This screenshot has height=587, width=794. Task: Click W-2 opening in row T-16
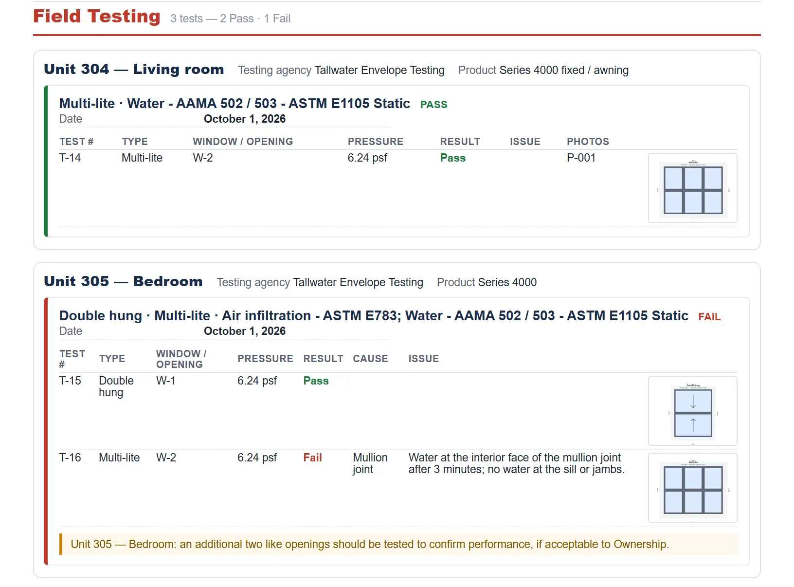point(166,458)
